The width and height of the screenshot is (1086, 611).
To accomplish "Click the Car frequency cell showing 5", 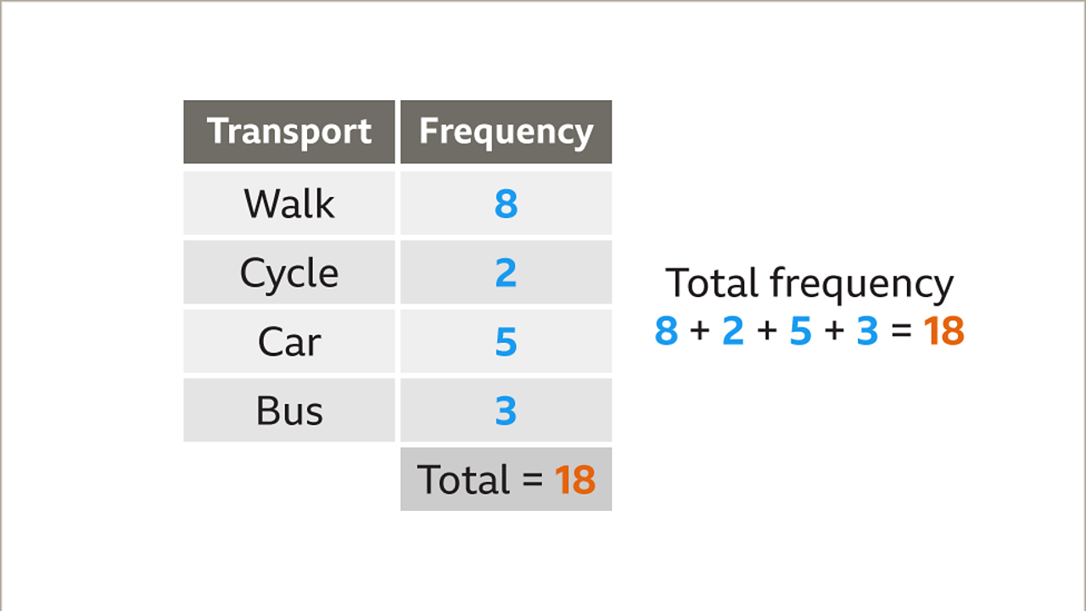I will point(506,341).
